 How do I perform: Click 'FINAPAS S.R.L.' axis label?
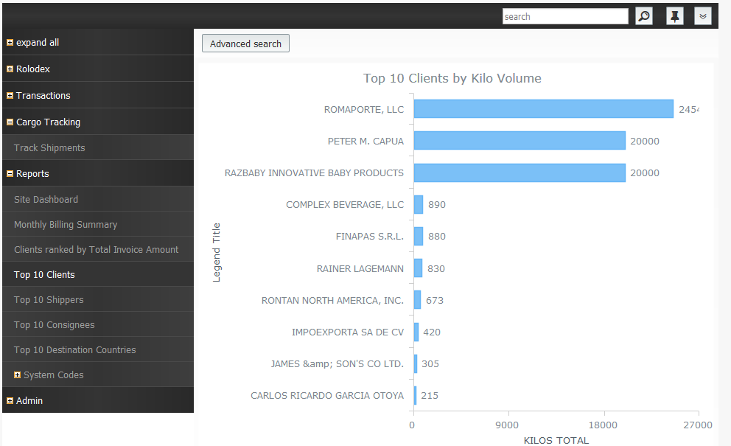pyautogui.click(x=370, y=237)
